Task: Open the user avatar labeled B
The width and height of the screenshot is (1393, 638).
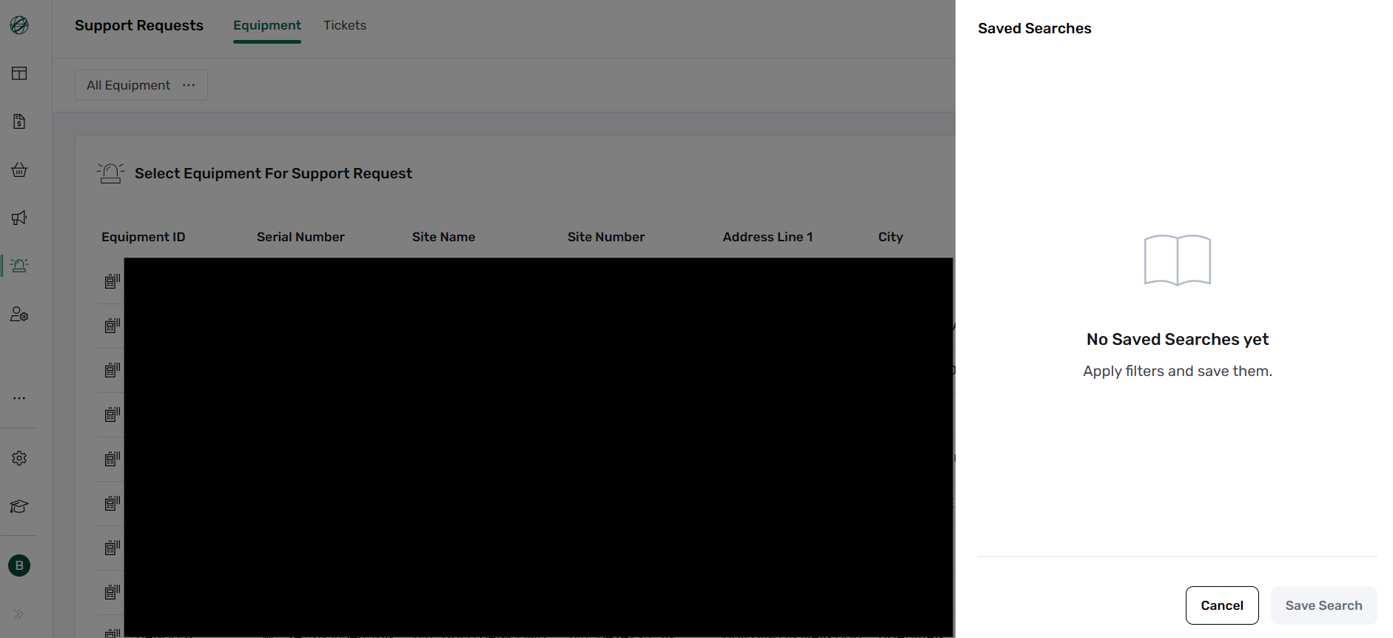Action: [19, 565]
